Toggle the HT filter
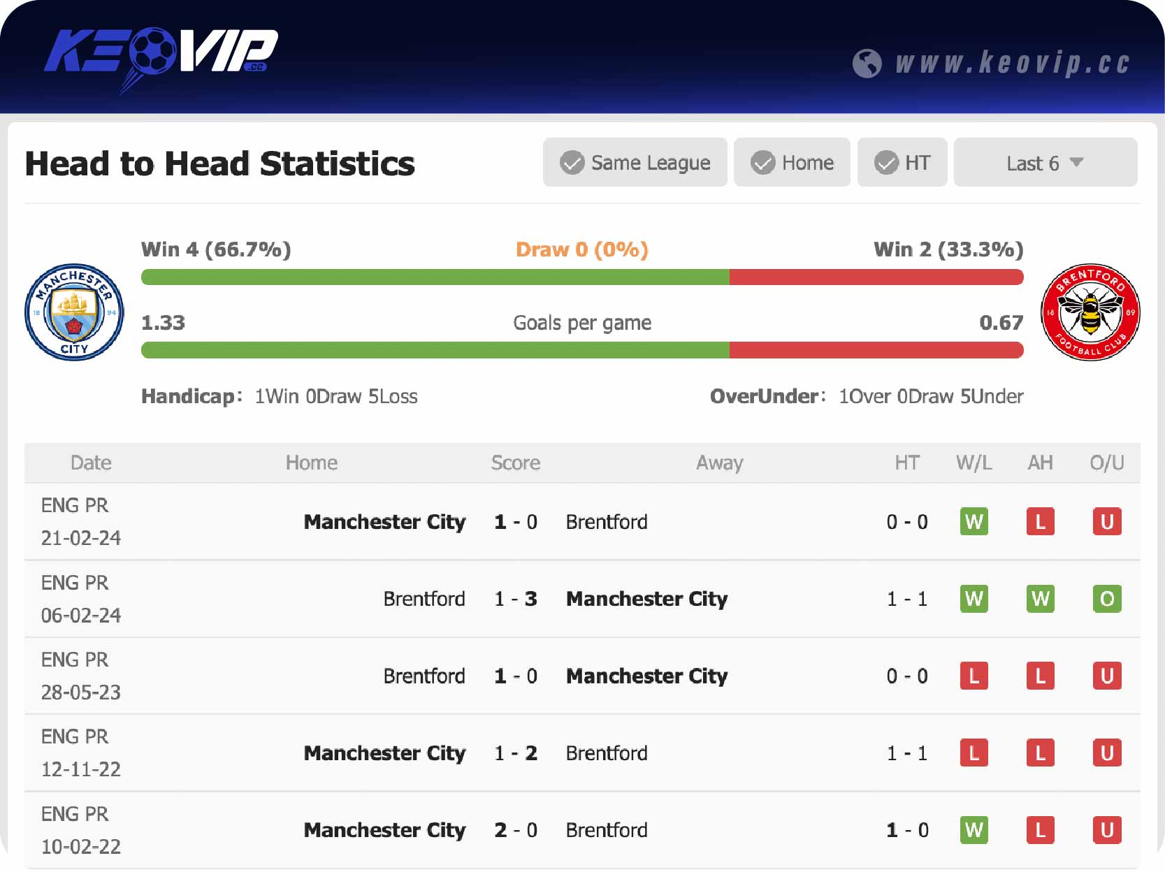 click(902, 162)
